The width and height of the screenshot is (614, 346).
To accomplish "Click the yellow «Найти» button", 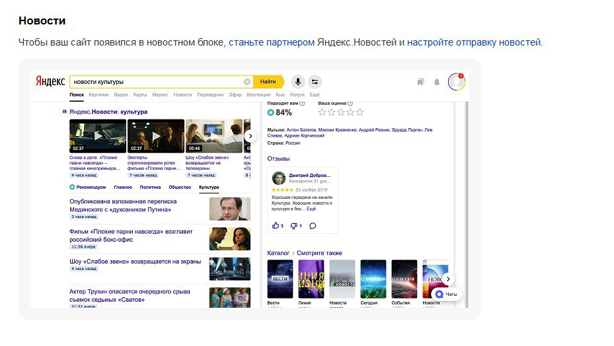I will [268, 82].
